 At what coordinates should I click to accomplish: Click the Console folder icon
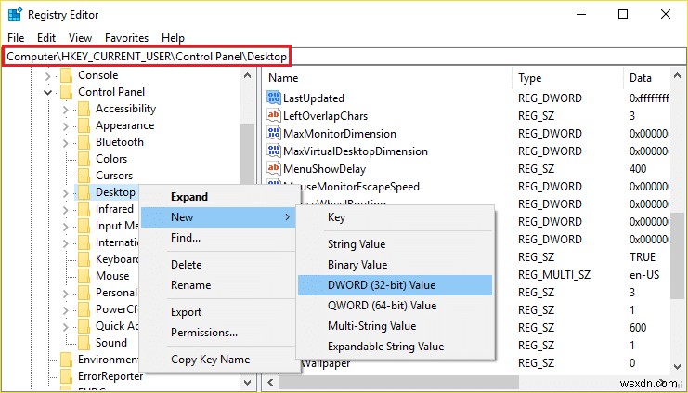tap(66, 75)
